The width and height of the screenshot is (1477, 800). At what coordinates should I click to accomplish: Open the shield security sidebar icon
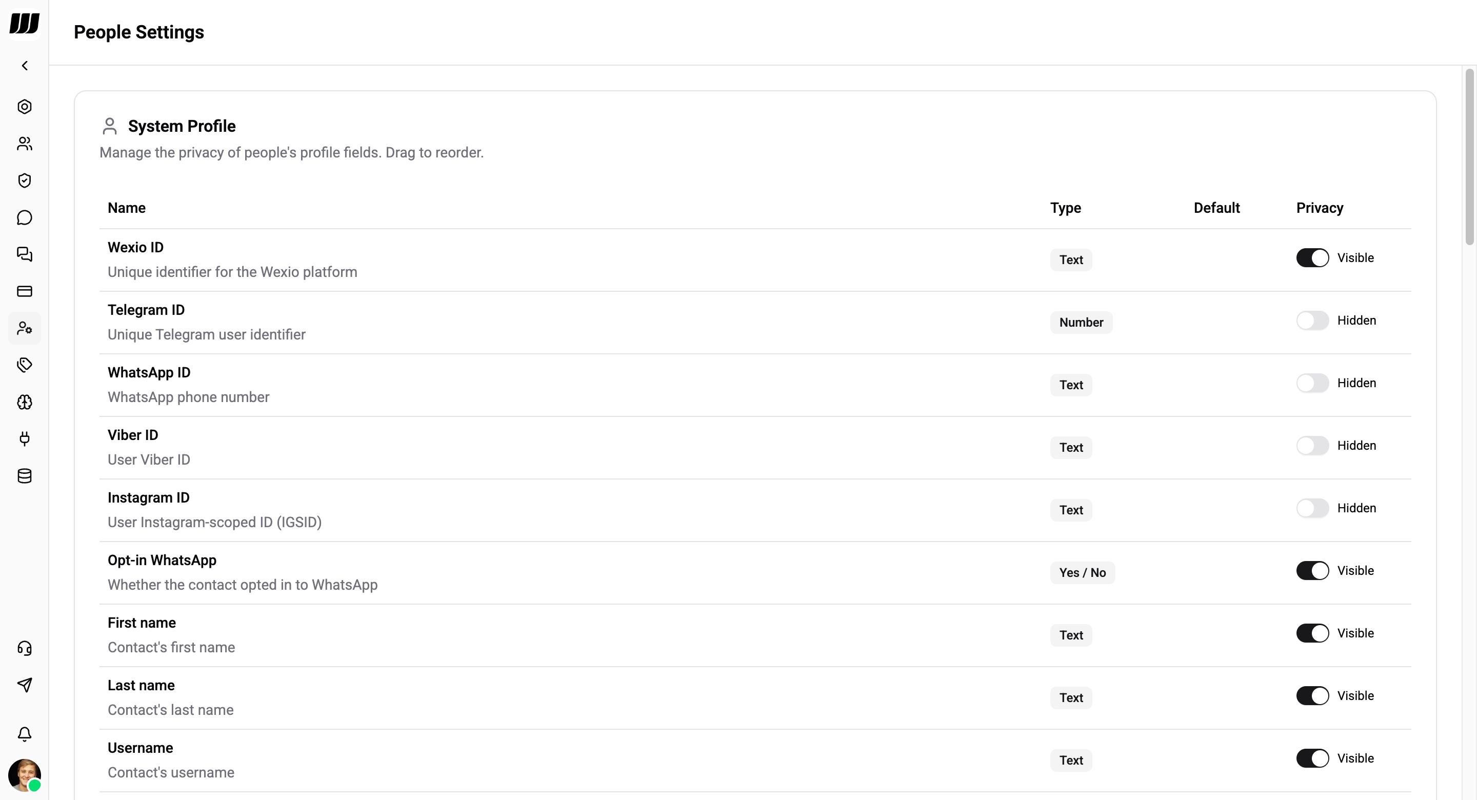point(25,181)
